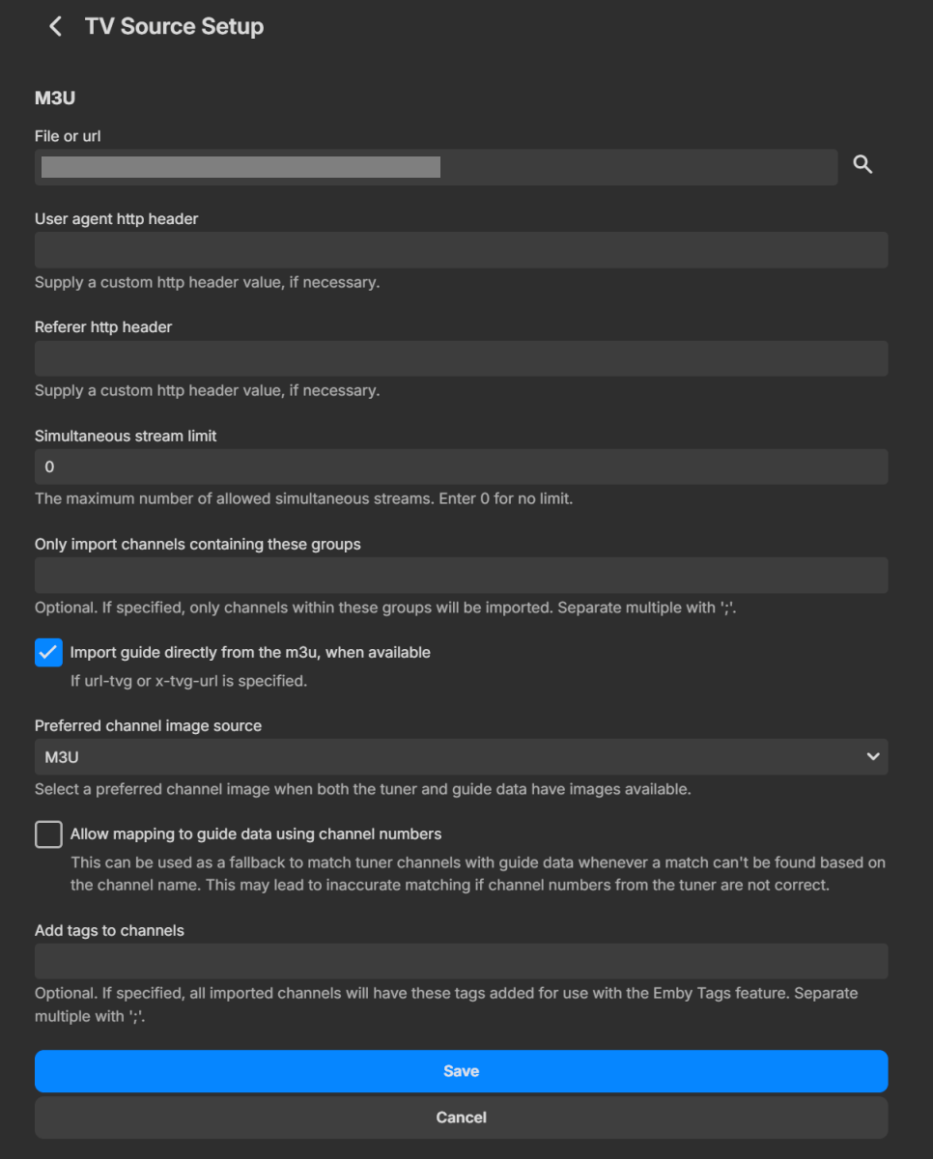Click the File or url input field
933x1159 pixels.
(435, 166)
